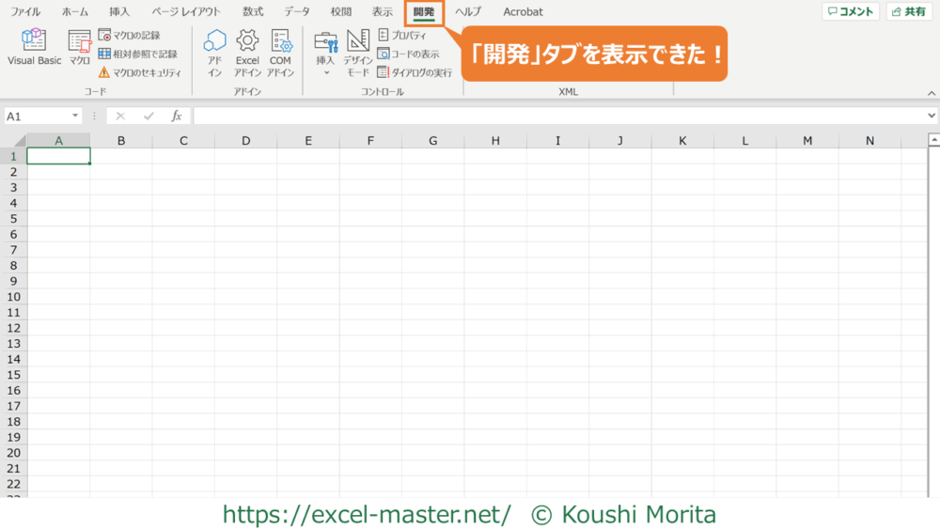Switch to the Data (データ) tab
The image size is (940, 529).
tap(297, 12)
